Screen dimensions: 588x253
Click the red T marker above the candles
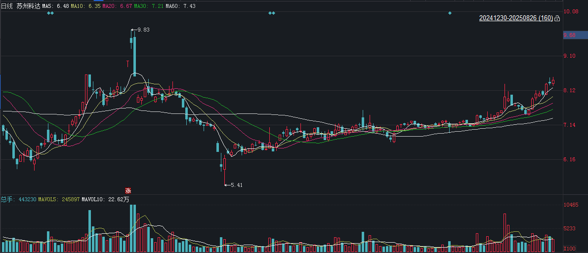pyautogui.click(x=128, y=63)
